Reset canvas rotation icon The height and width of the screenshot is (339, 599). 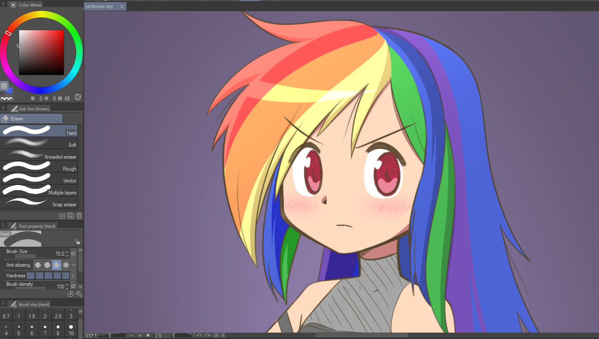[x=216, y=336]
